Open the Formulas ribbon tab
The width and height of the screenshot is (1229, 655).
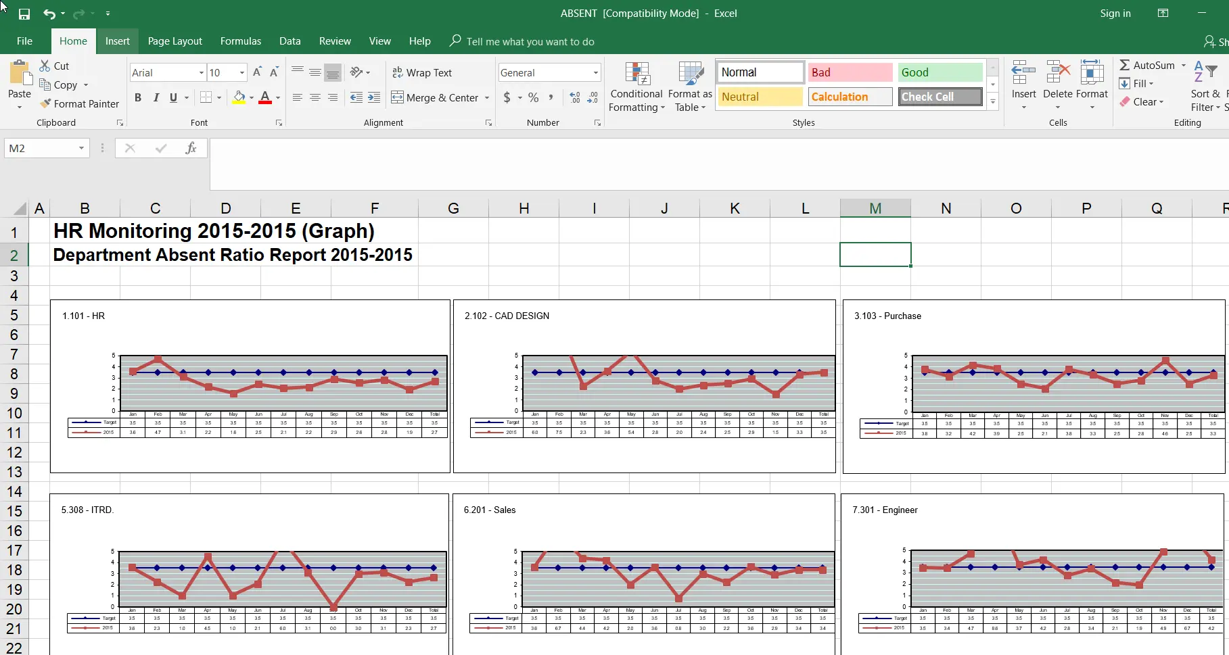[240, 41]
